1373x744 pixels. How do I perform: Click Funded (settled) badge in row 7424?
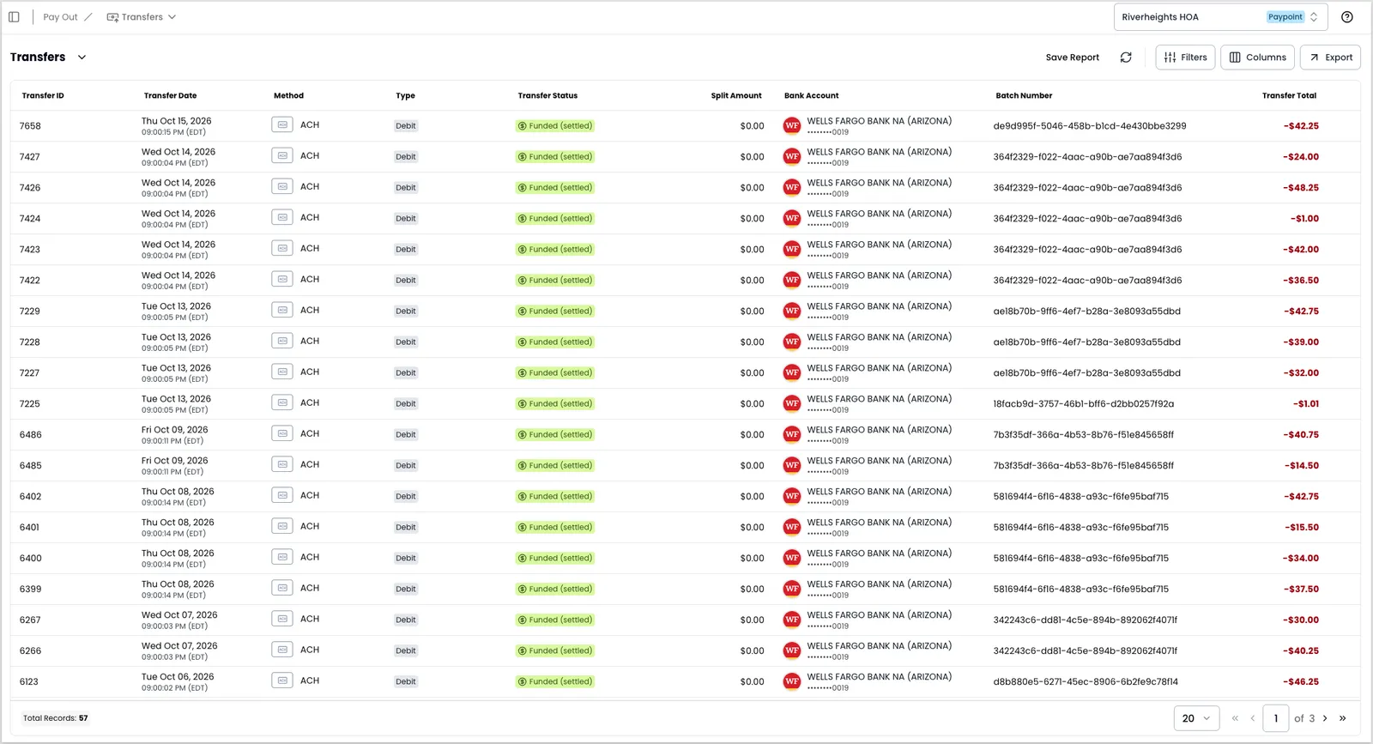555,219
